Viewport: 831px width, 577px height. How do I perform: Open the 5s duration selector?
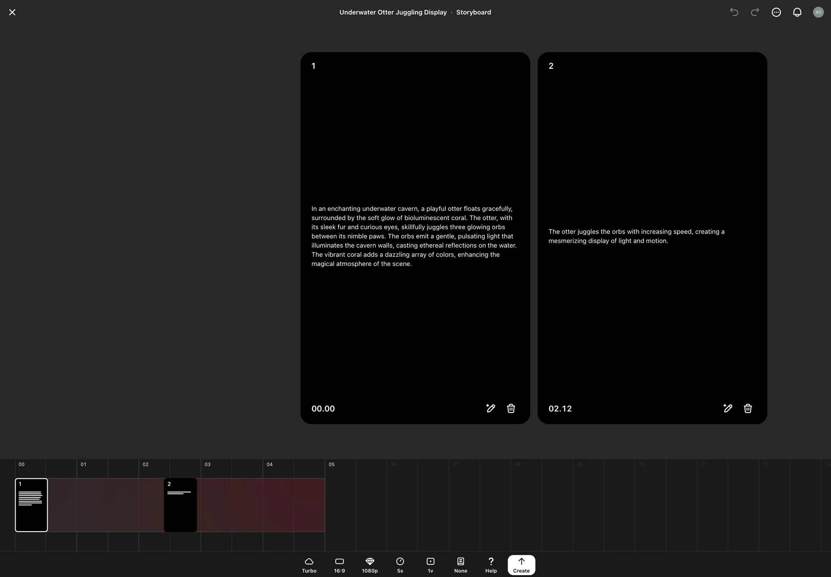point(400,565)
